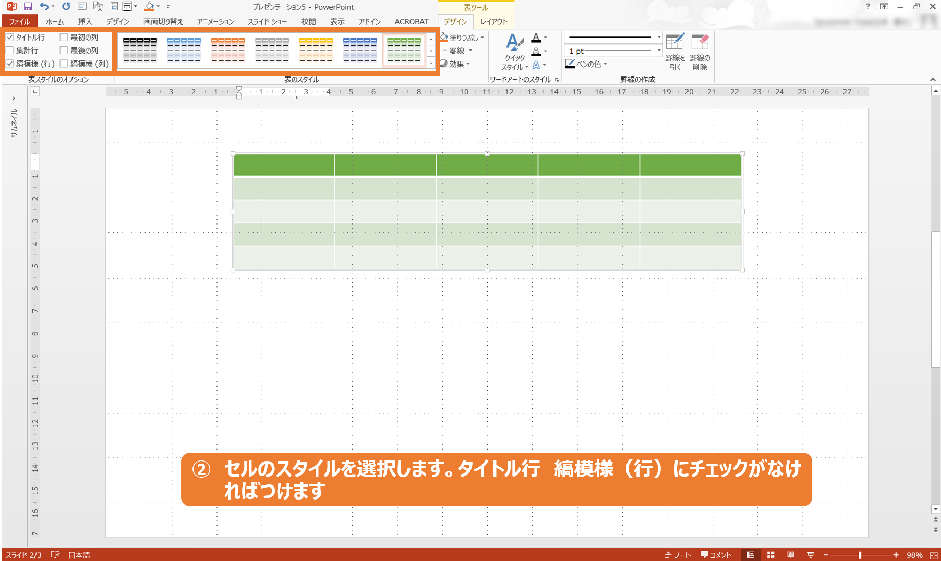Select the orange table style thumbnail

(x=228, y=50)
